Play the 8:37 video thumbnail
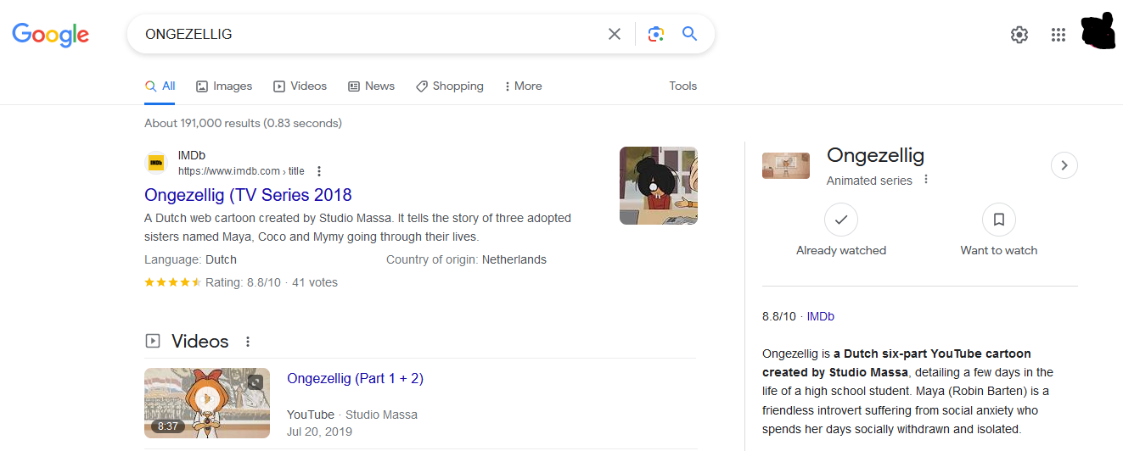This screenshot has height=451, width=1123. (x=207, y=403)
